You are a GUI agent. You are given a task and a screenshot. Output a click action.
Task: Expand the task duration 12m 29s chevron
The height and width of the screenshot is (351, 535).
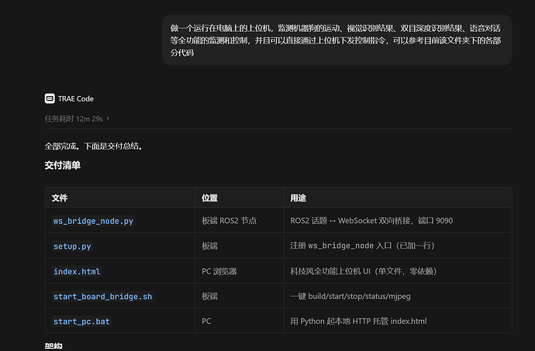point(108,119)
